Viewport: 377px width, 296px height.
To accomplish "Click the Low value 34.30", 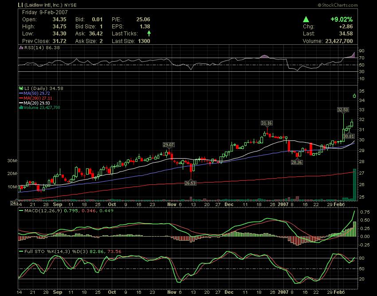I will [x=59, y=34].
